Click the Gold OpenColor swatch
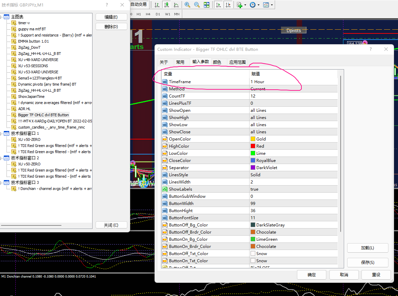 click(253, 139)
